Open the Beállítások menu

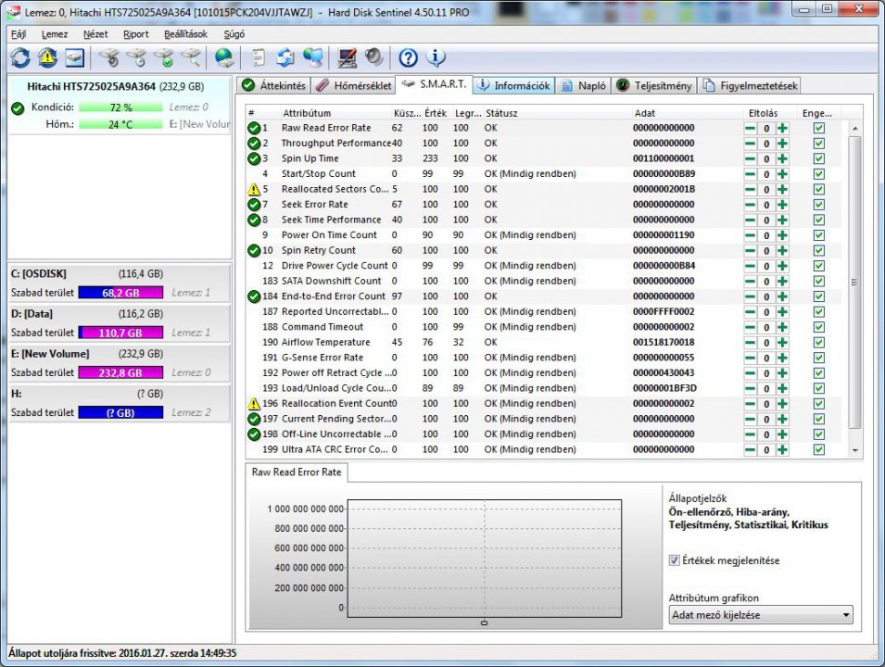coord(185,34)
